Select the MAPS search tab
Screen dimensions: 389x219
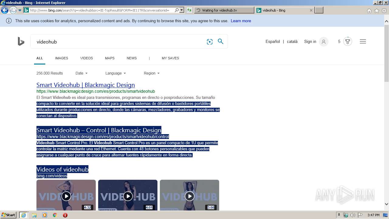[x=110, y=58]
